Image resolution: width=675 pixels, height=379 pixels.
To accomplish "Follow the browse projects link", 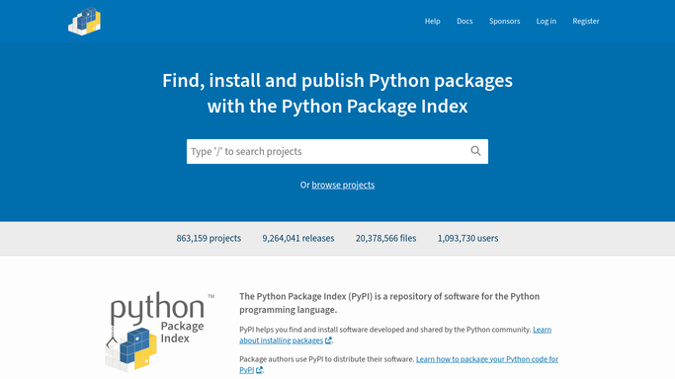I will tap(343, 185).
